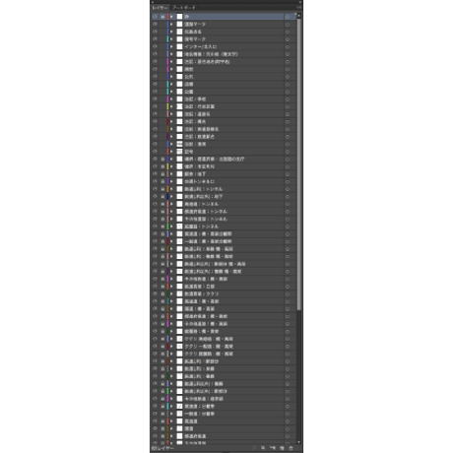Unlock the 庭園路：トンネル layer

click(162, 226)
